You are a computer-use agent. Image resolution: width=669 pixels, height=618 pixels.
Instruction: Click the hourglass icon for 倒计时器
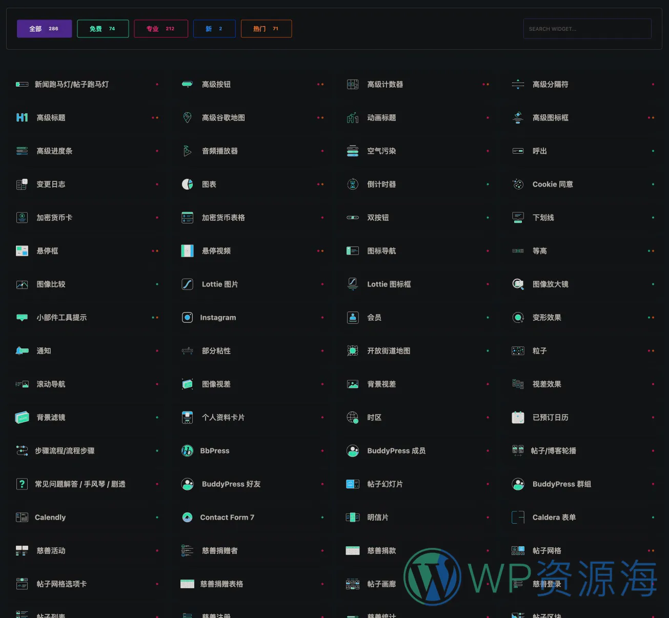(x=353, y=184)
